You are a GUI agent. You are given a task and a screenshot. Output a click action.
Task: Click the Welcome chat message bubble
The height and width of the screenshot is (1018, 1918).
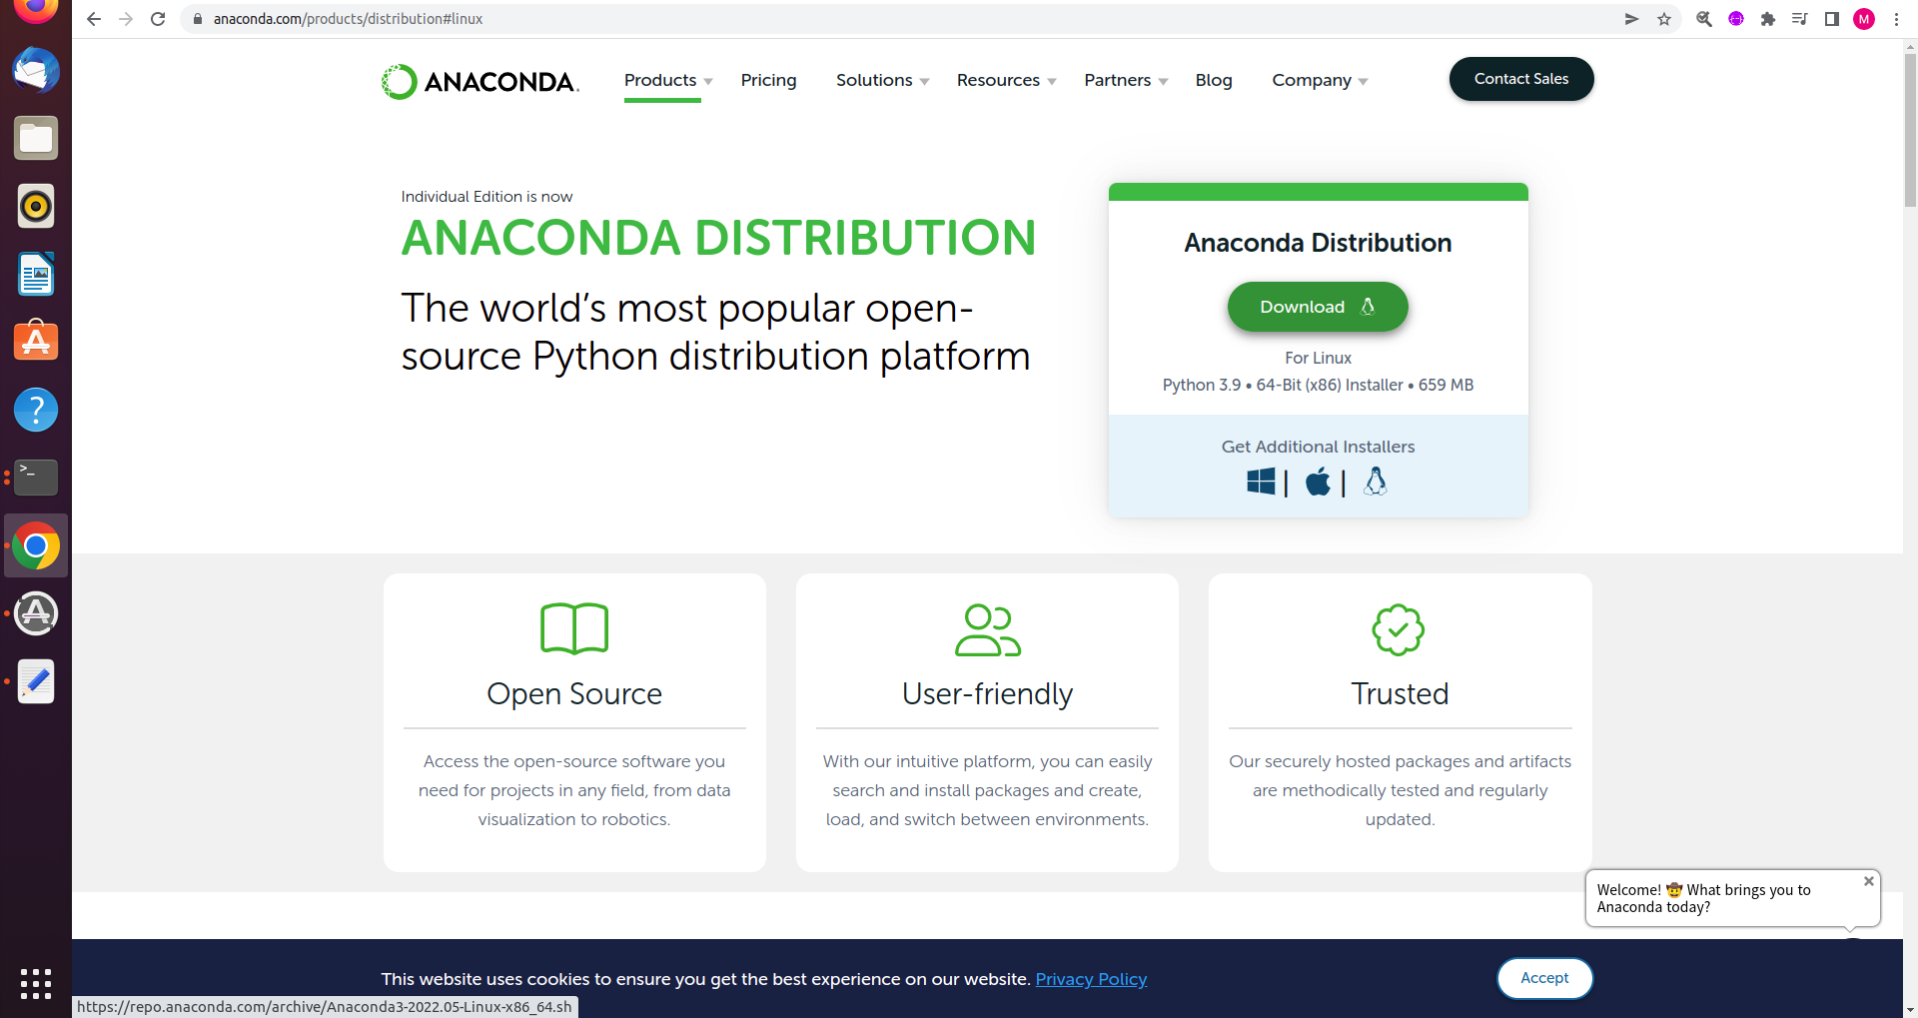[1732, 898]
